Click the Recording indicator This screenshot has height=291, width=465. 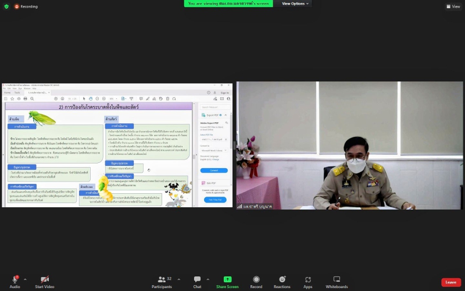pos(26,6)
